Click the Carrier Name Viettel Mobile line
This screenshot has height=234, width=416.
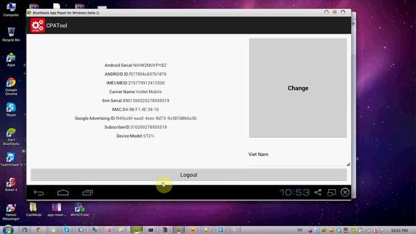tap(136, 92)
